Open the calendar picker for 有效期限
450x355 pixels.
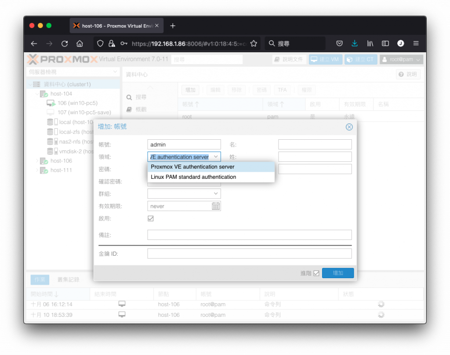tap(216, 206)
